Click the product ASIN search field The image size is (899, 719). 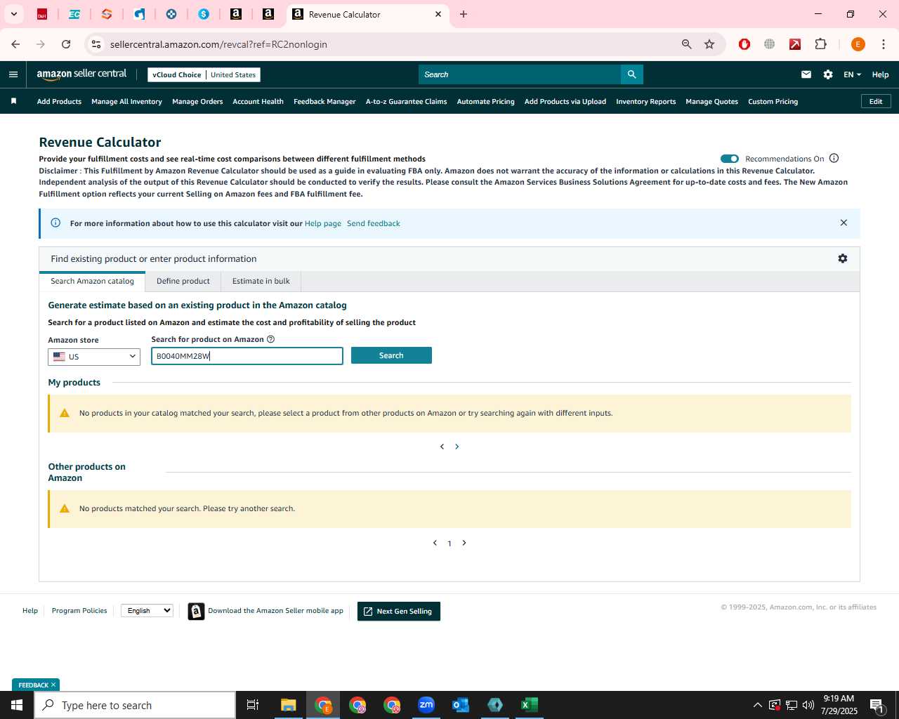coord(247,356)
